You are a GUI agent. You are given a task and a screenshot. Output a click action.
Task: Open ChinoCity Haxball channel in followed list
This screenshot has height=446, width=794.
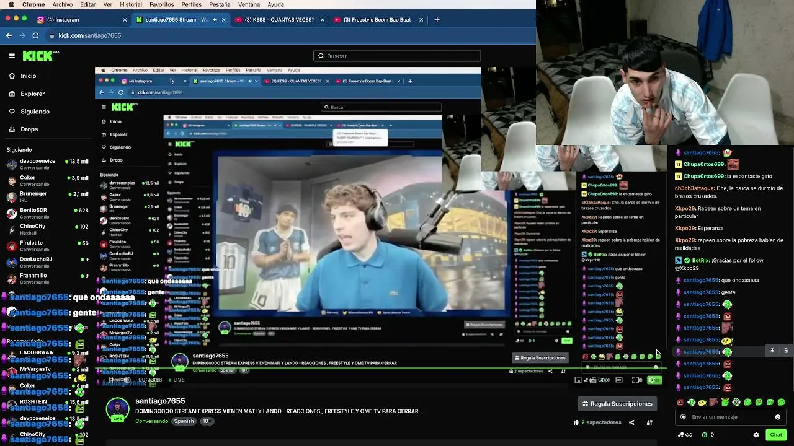pyautogui.click(x=48, y=230)
